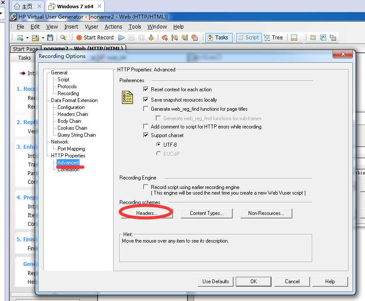Enable Generate web_reg_find functions for page titles

146,109
